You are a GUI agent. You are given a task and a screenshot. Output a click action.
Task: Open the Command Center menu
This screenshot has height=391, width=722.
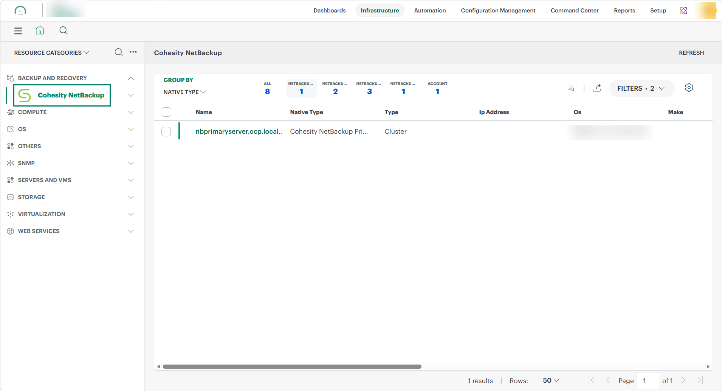click(575, 11)
